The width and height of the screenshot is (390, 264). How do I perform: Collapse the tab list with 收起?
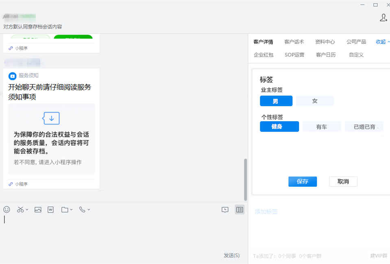click(382, 41)
